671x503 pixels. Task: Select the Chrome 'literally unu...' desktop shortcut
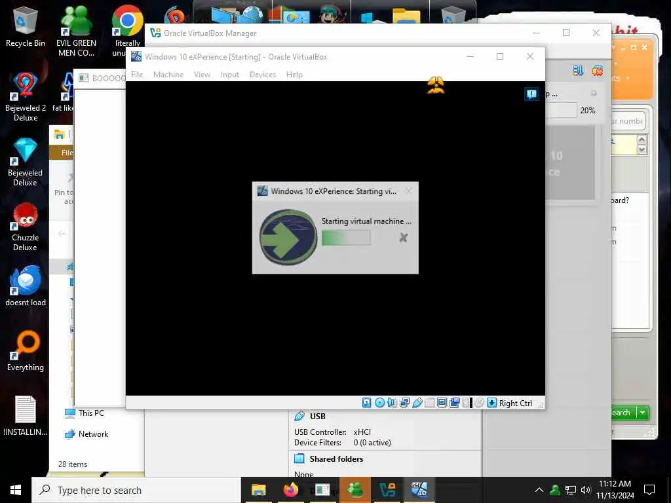tap(126, 31)
